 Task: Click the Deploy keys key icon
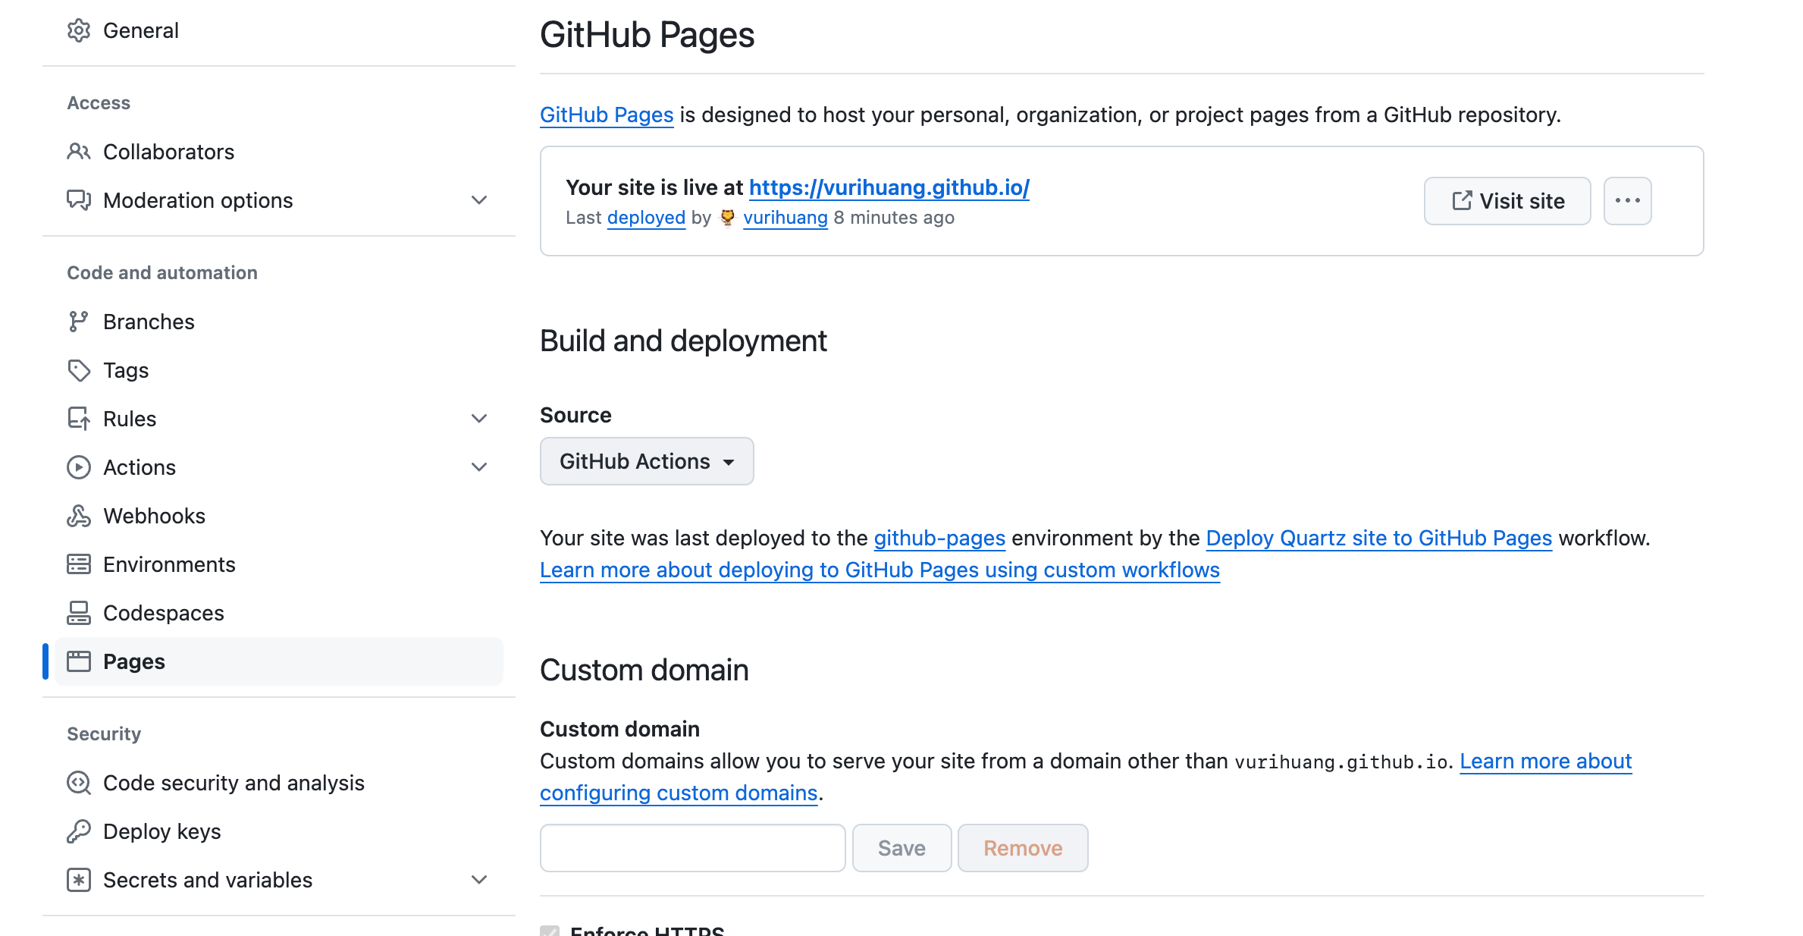coord(79,831)
